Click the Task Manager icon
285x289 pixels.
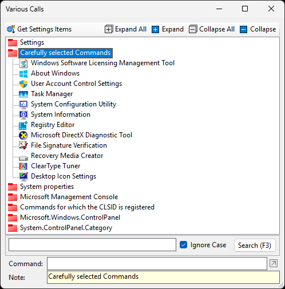point(23,94)
